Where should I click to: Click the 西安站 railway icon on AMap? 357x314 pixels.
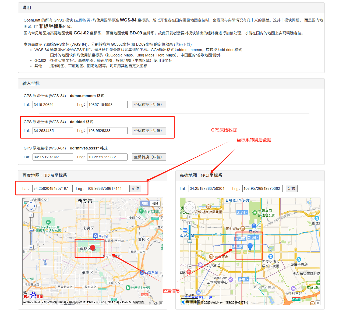point(254,226)
